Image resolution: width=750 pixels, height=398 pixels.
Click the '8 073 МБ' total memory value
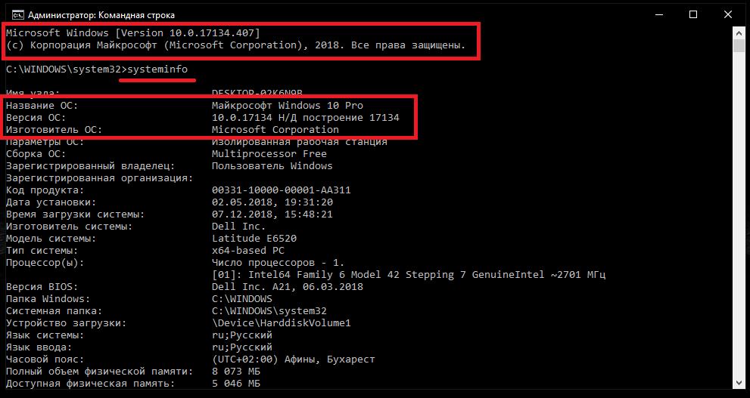(236, 372)
